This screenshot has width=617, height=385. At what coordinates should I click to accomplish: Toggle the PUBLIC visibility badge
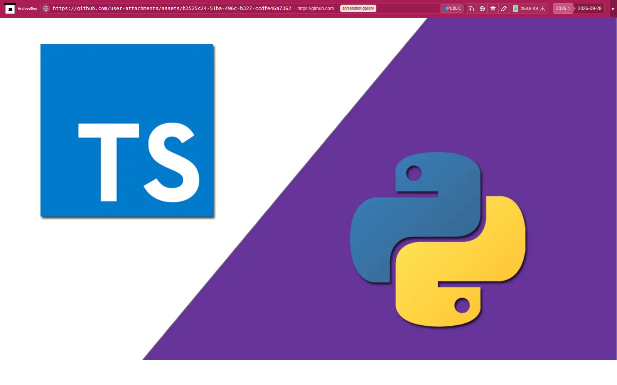(452, 8)
